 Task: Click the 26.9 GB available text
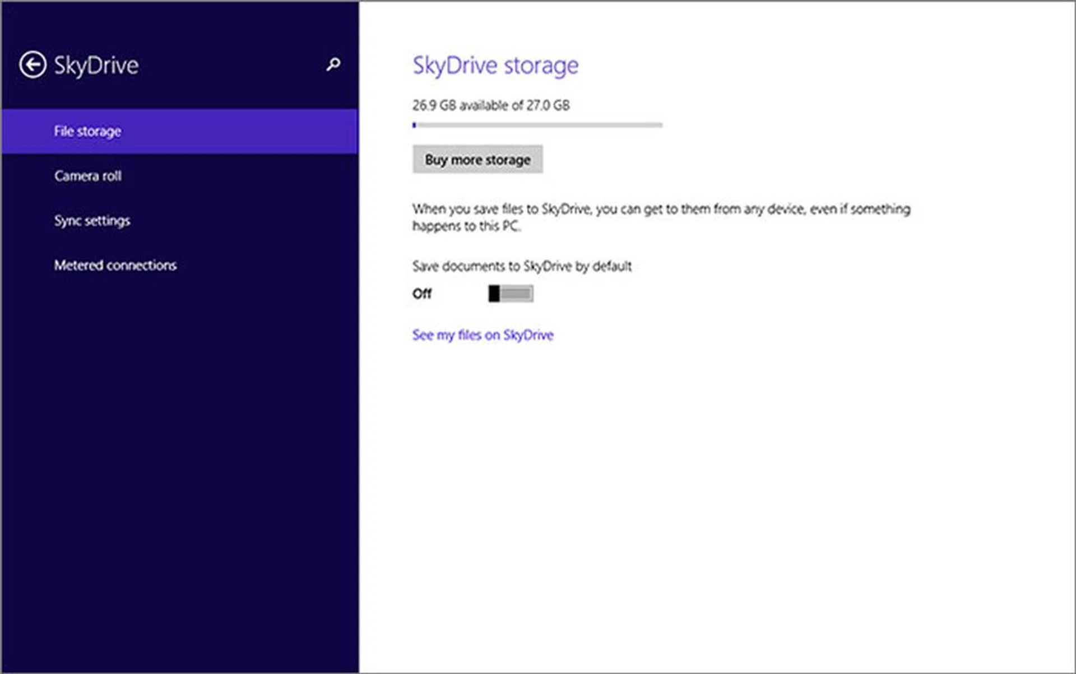[x=491, y=105]
